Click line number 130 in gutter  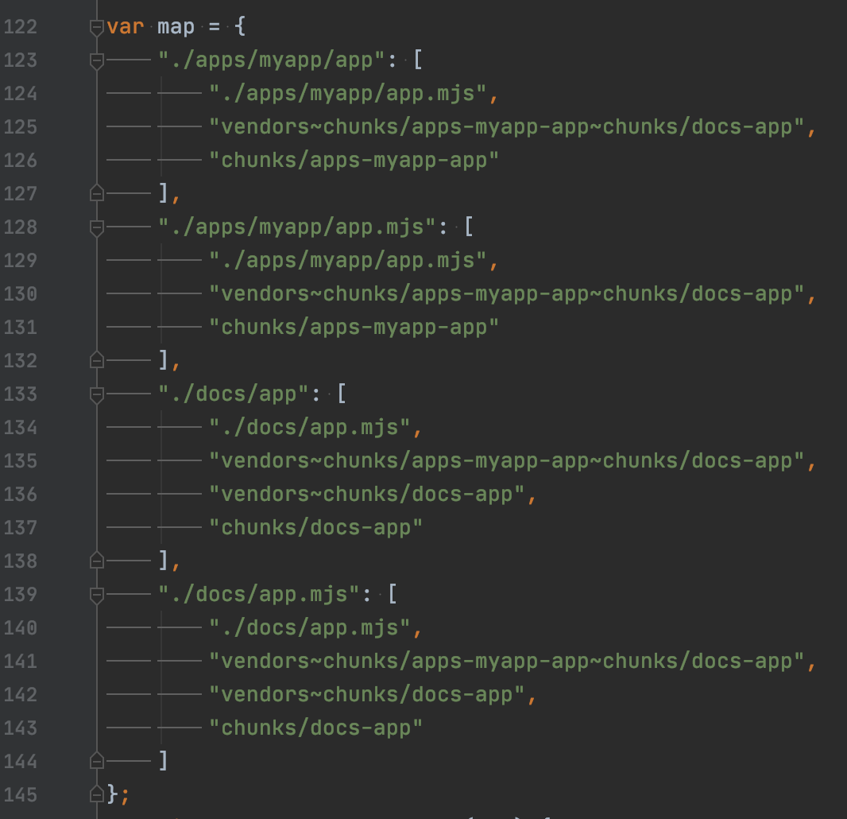point(21,294)
